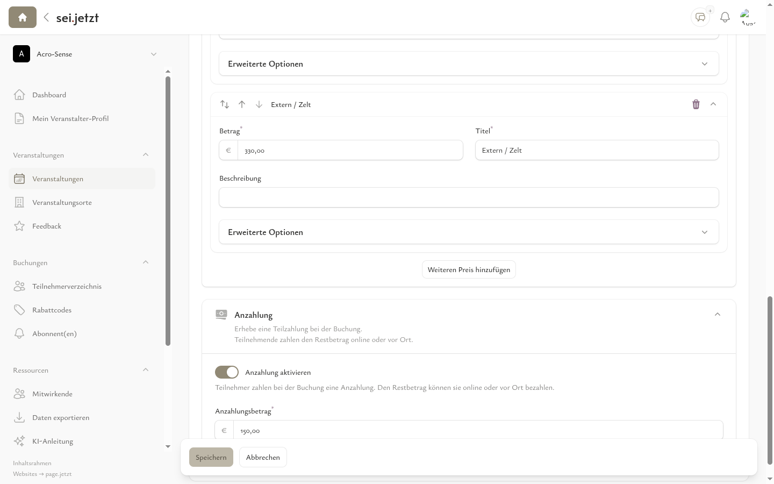Toggle Anzahlung aktivieren switch
The height and width of the screenshot is (484, 774).
point(227,372)
